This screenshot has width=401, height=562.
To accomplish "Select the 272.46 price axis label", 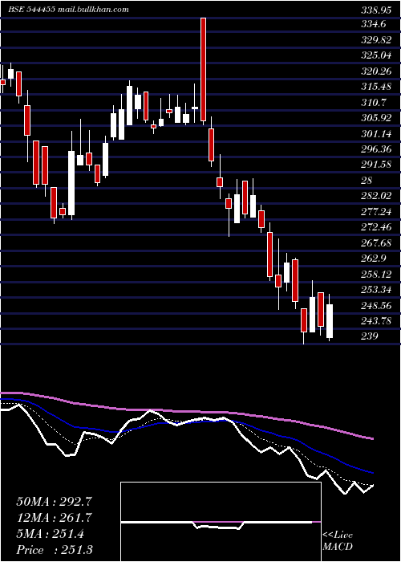I will coord(376,227).
